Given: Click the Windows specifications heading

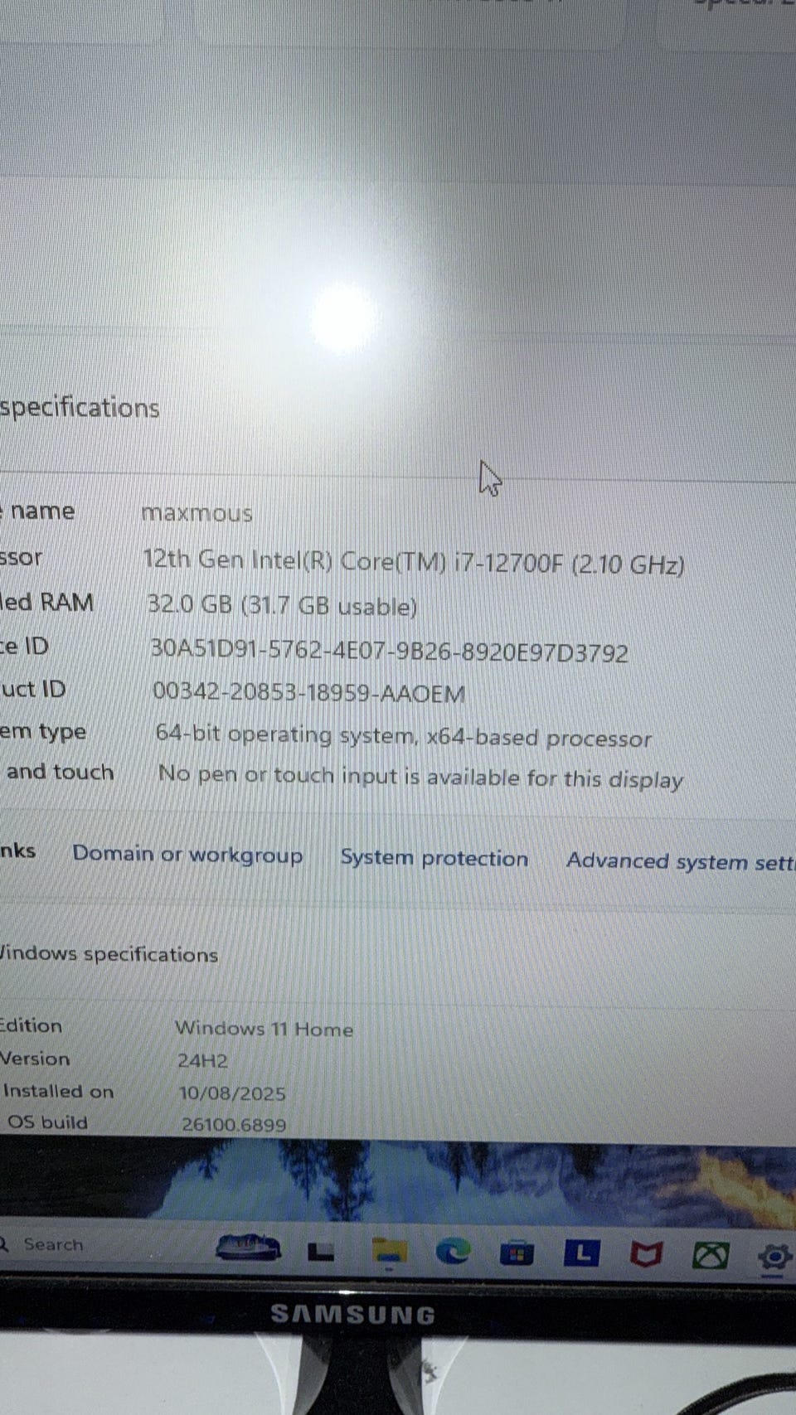Looking at the screenshot, I should [108, 954].
